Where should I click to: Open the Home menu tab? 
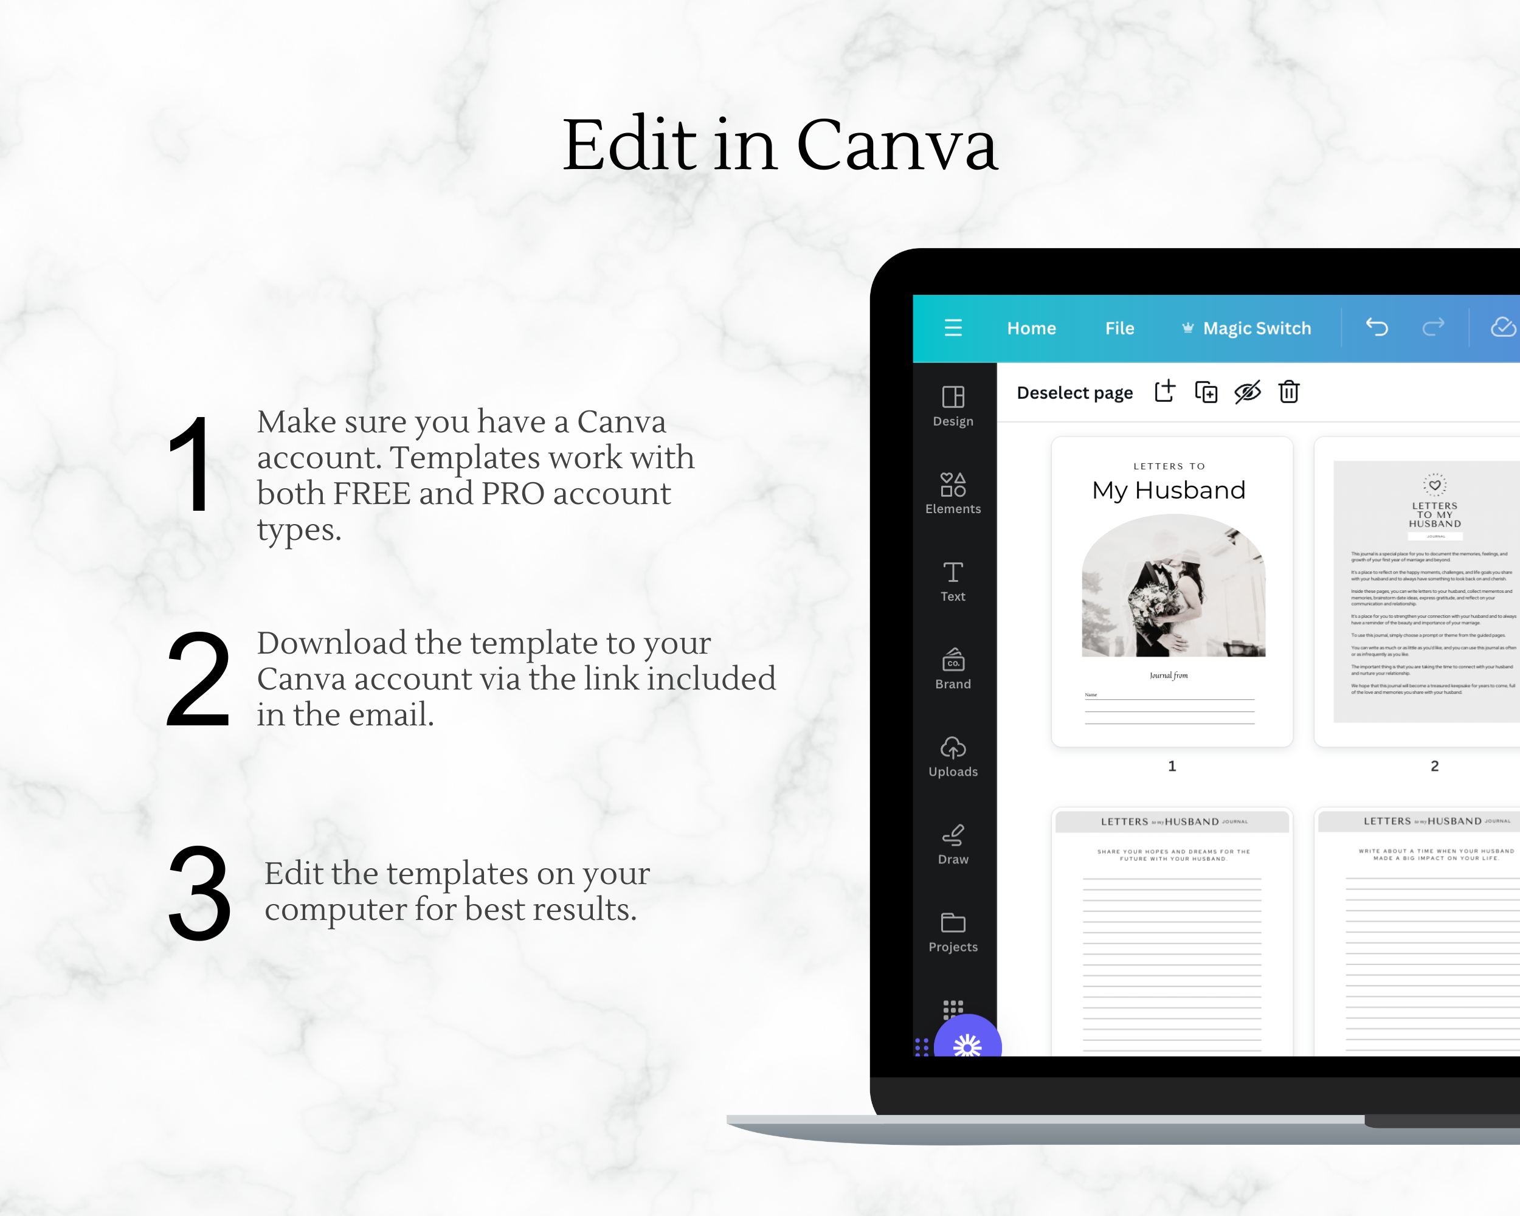pyautogui.click(x=1030, y=328)
